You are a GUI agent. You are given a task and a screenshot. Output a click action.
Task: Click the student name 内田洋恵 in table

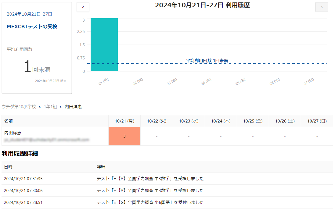click(13, 133)
